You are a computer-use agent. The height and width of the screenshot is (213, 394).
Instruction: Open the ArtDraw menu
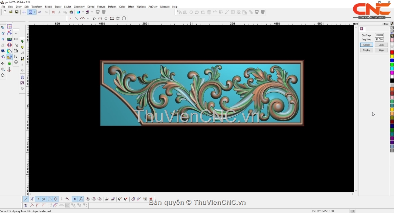pyautogui.click(x=153, y=7)
